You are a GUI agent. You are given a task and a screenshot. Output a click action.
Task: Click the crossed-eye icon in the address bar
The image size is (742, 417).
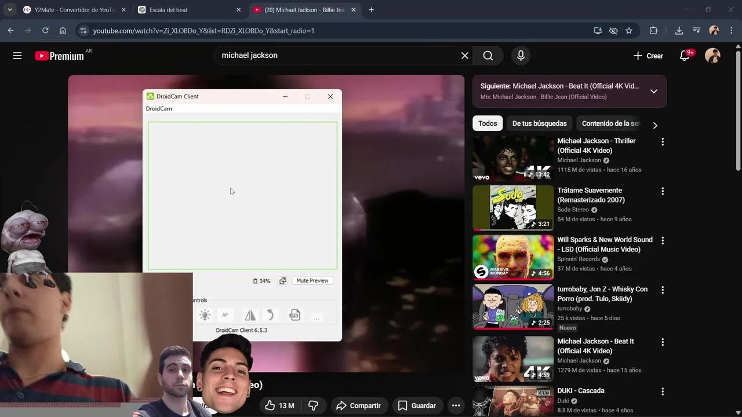[613, 31]
